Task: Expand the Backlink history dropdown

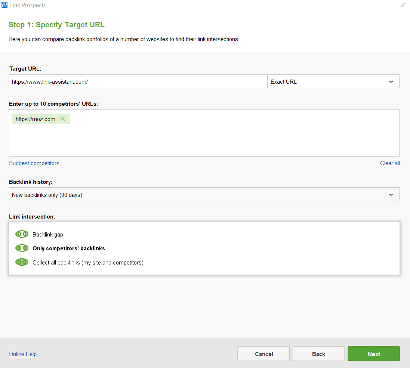Action: click(204, 195)
